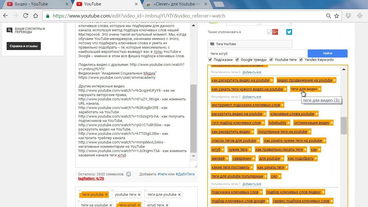The height and width of the screenshot is (207, 368).
Task: Remove the tag 'список тегов для youtube'
Action: [x=258, y=141]
